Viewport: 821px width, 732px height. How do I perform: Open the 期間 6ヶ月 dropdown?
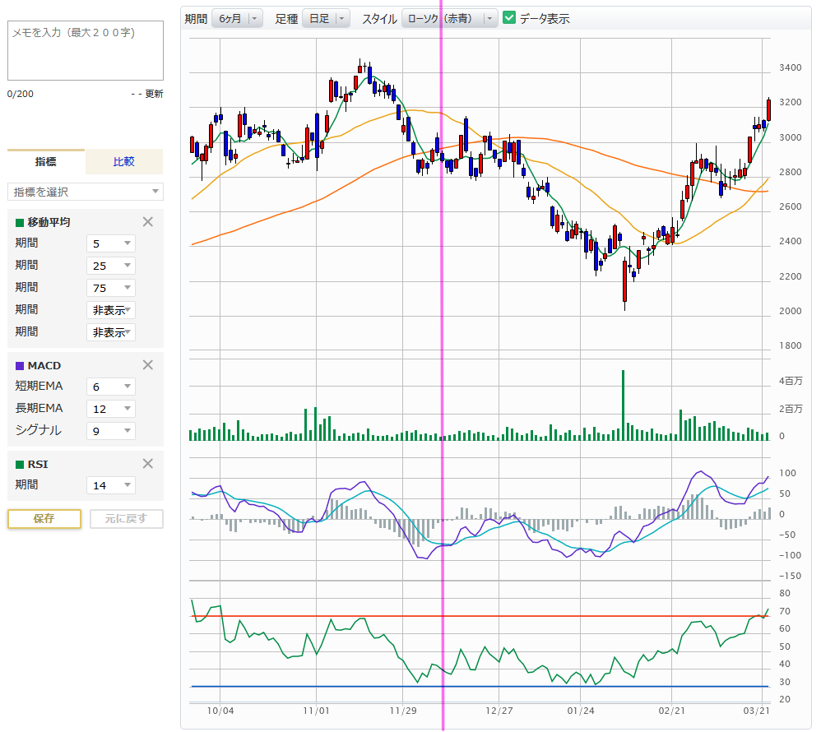point(237,18)
